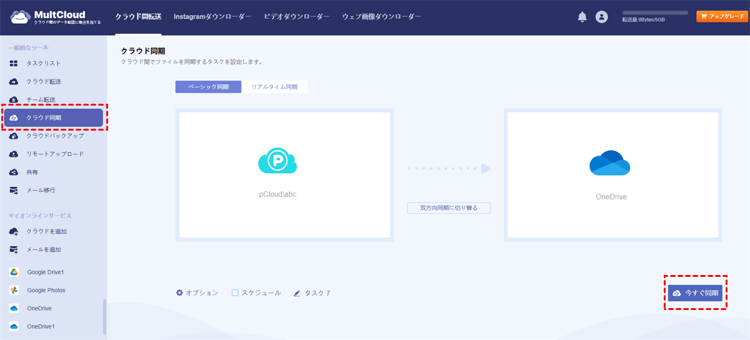Open the Instagramダウンローダー tab
This screenshot has width=750, height=340.
point(212,17)
